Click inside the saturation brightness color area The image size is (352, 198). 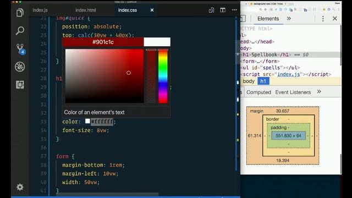[105, 76]
